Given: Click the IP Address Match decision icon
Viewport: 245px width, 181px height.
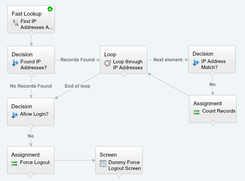Looking at the screenshot, I should click(x=196, y=63).
